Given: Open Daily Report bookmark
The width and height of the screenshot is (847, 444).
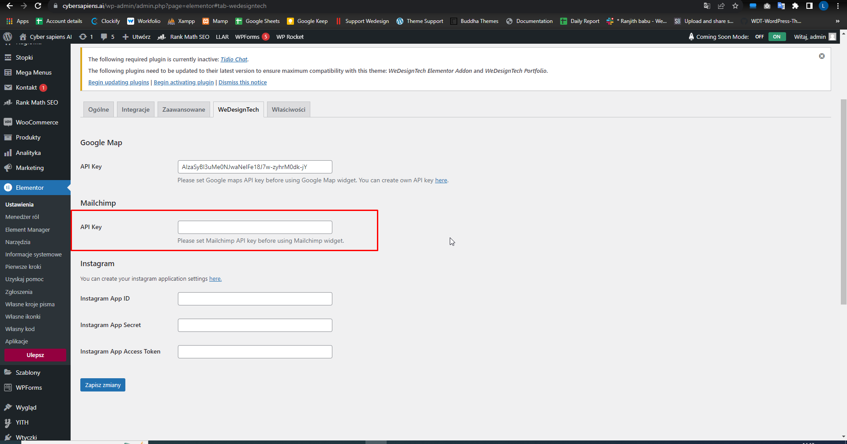Looking at the screenshot, I should [580, 21].
